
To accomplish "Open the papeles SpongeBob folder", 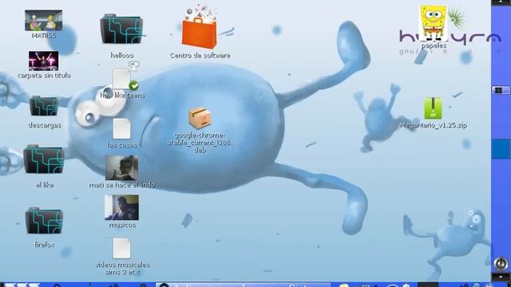I will point(433,23).
